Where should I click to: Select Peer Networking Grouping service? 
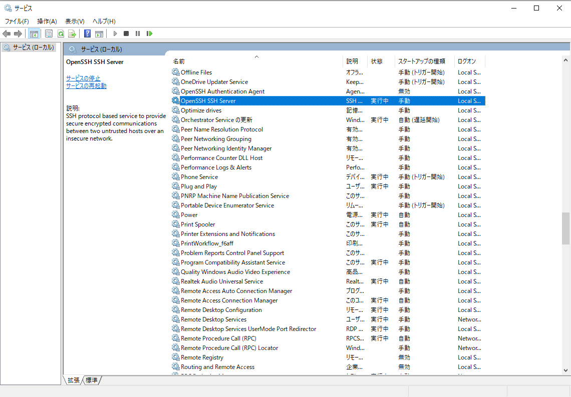[x=328, y=138]
